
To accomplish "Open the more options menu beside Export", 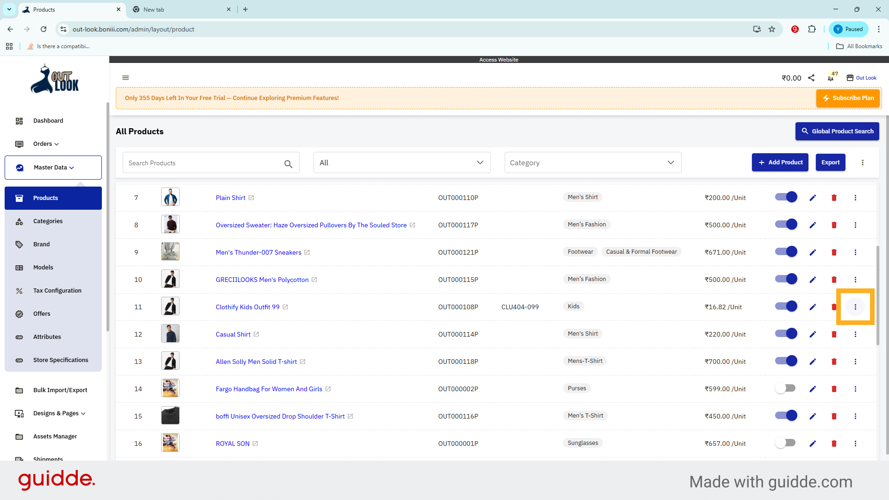I will click(x=863, y=162).
